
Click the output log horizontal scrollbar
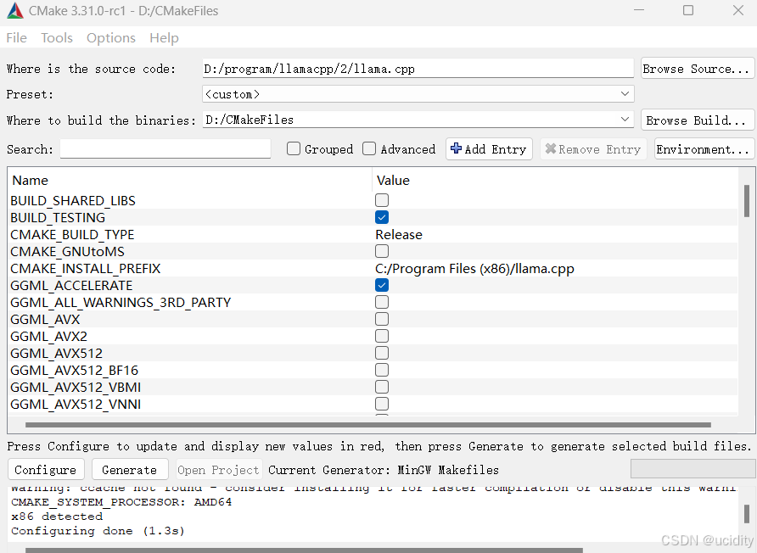(x=304, y=550)
